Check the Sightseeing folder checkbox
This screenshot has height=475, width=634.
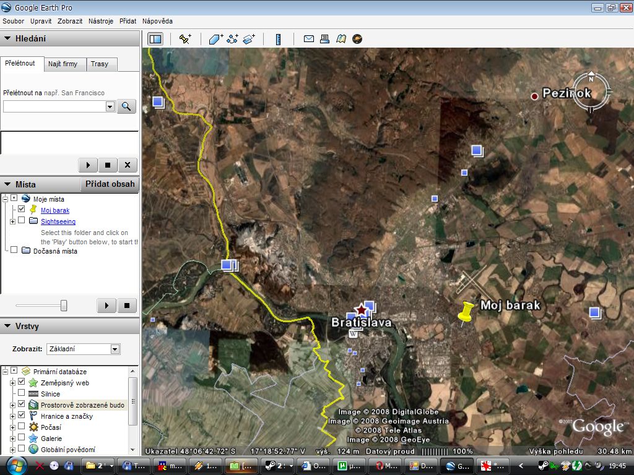pyautogui.click(x=22, y=221)
